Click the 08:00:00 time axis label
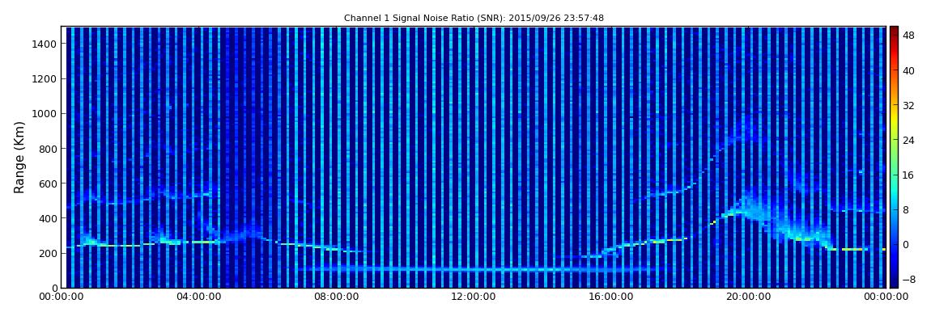Screen dimensions: 931x329 coord(336,297)
